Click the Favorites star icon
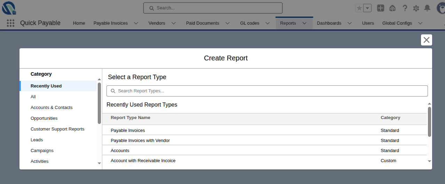445x184 pixels. click(x=359, y=8)
